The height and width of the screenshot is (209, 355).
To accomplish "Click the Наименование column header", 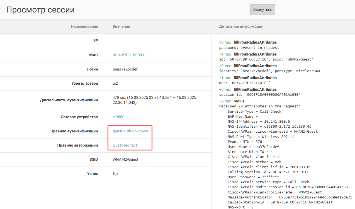I will click(x=84, y=26).
